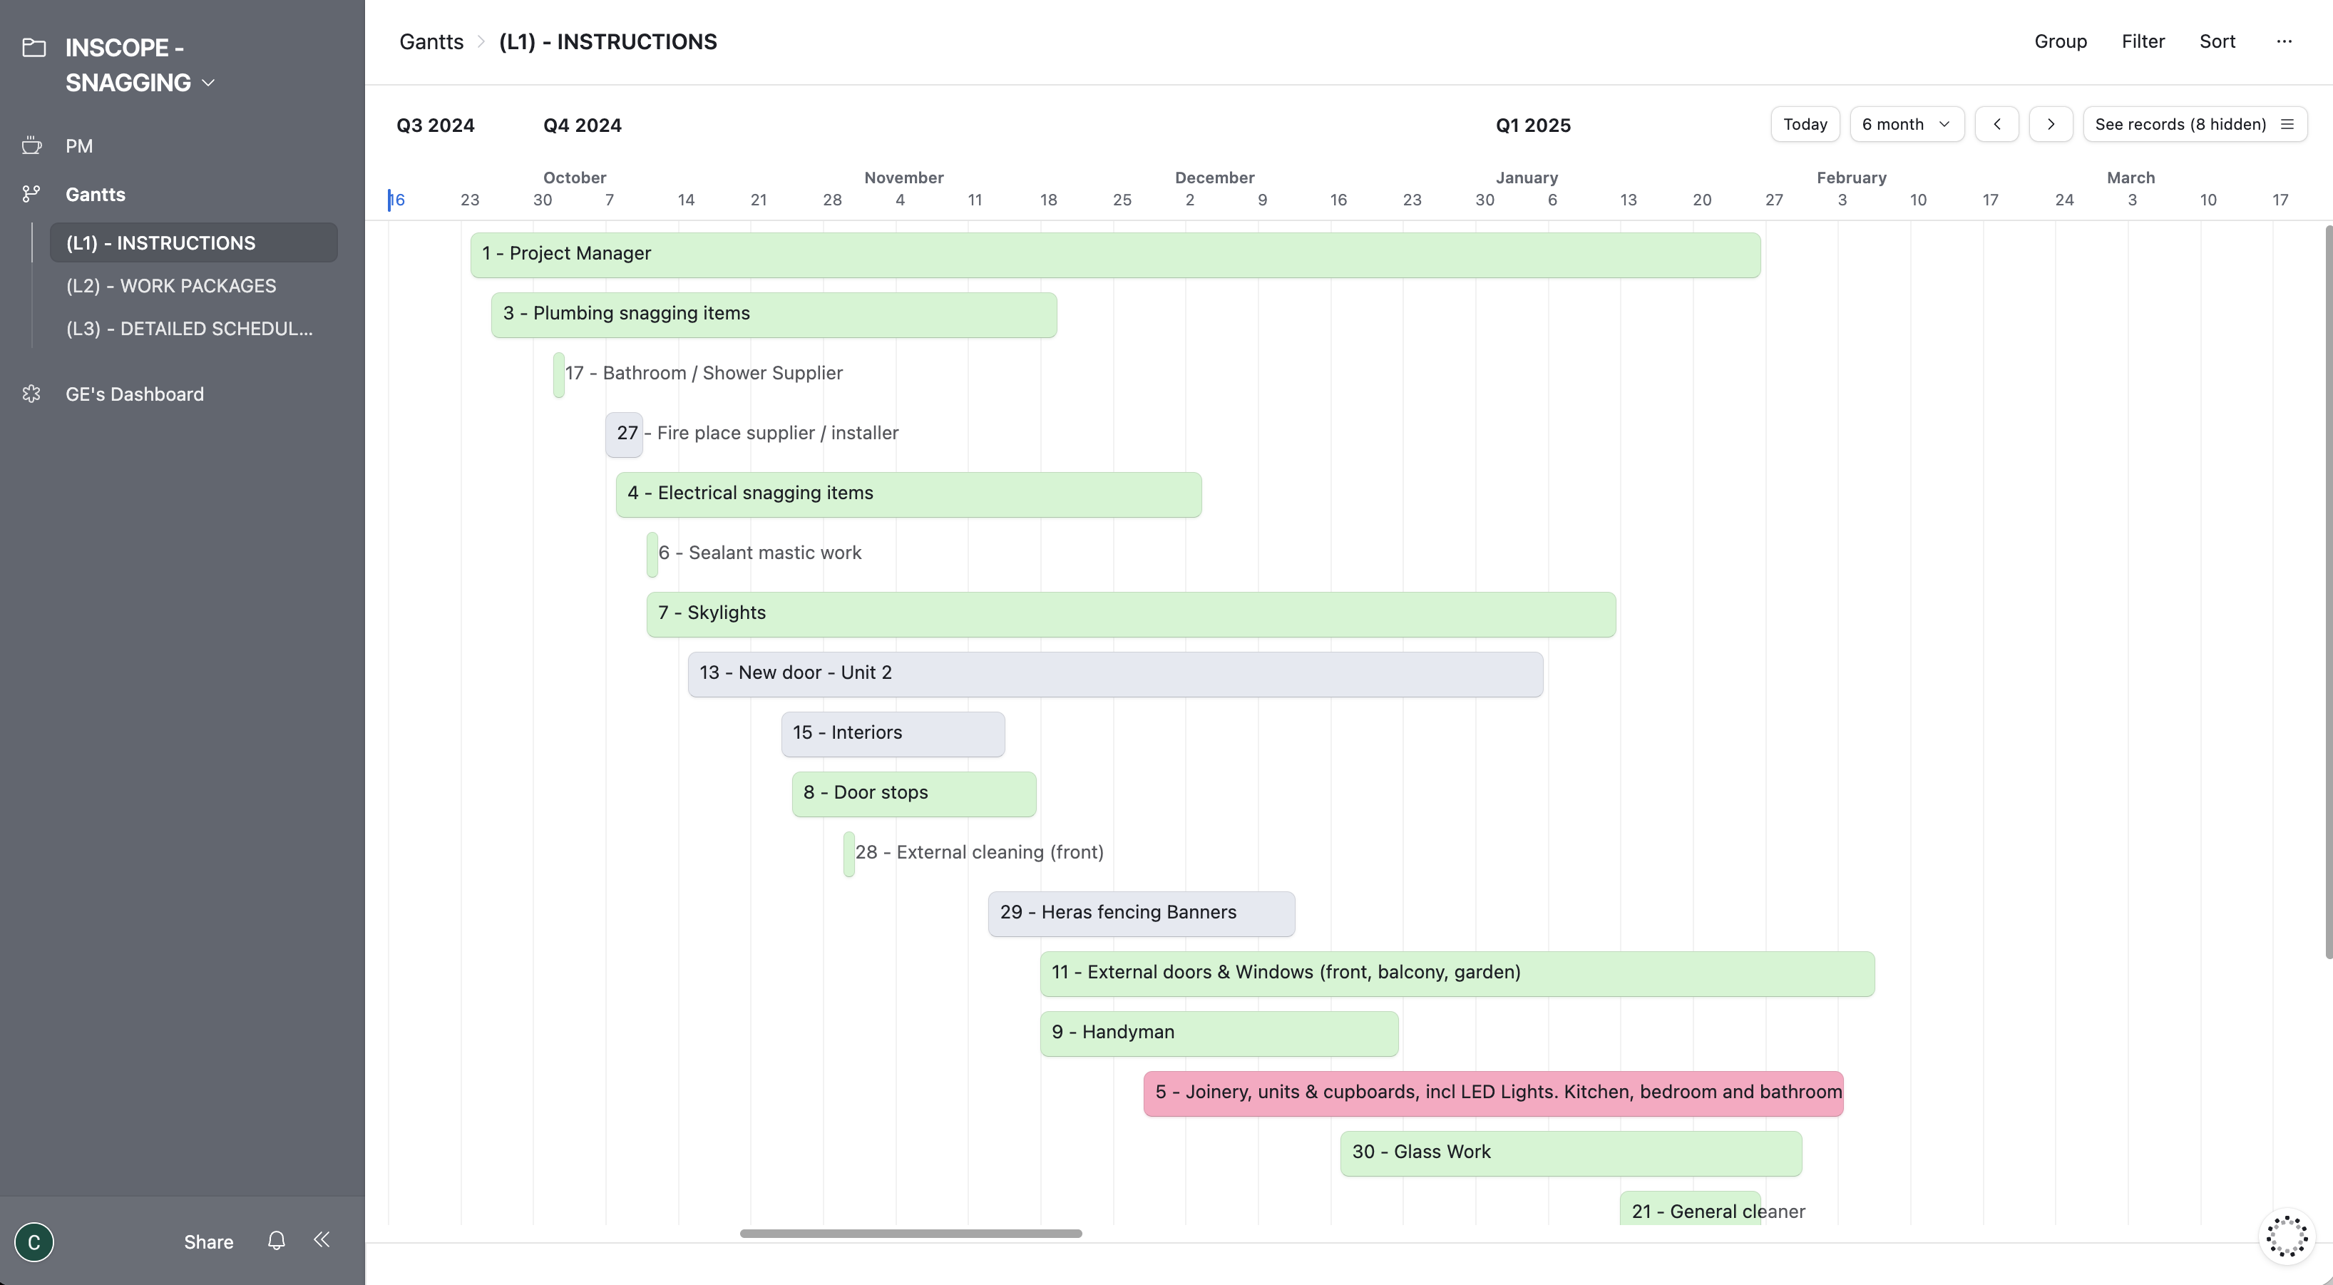Open the PM section
This screenshot has height=1285, width=2333.
pyautogui.click(x=79, y=145)
